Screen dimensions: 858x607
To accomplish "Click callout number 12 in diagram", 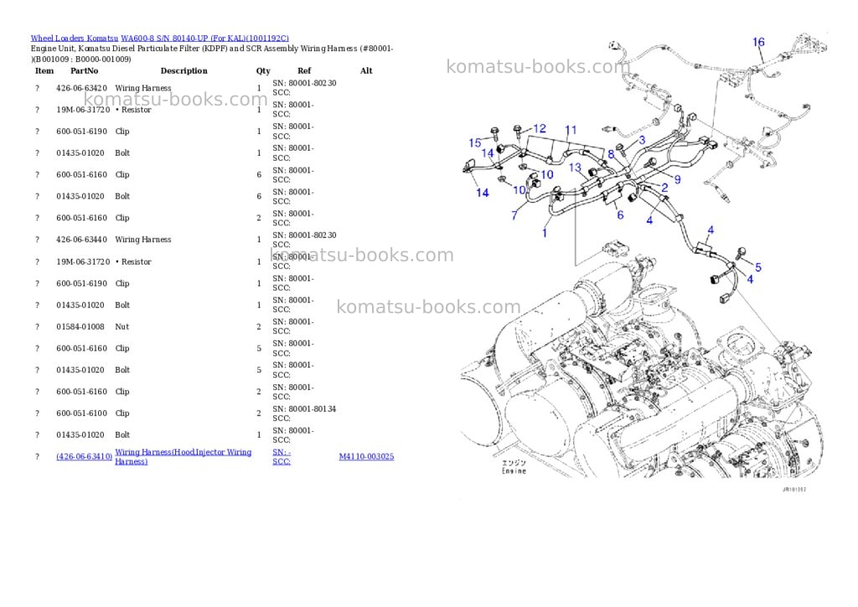I will click(x=540, y=128).
